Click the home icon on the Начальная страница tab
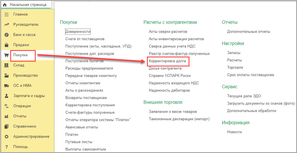 pos(5,5)
